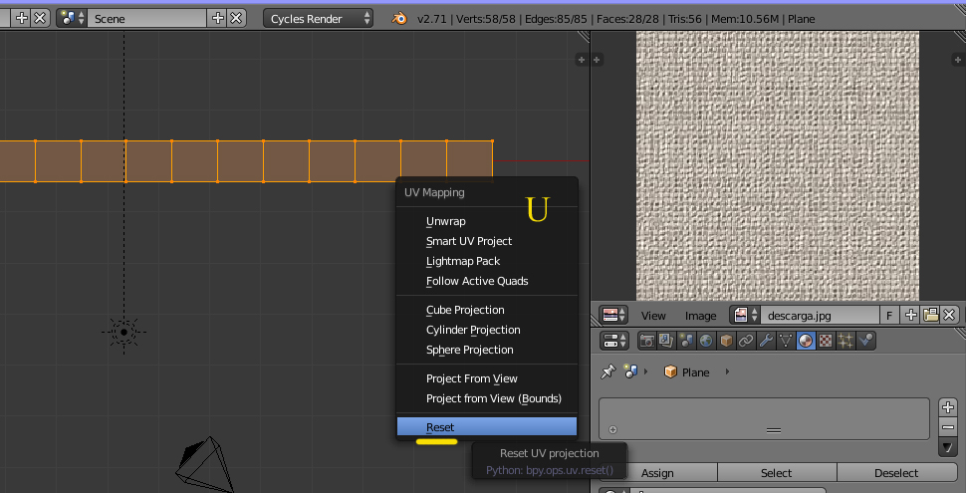This screenshot has height=493, width=966.
Task: Choose Project from View (Bounds)
Action: pos(487,398)
